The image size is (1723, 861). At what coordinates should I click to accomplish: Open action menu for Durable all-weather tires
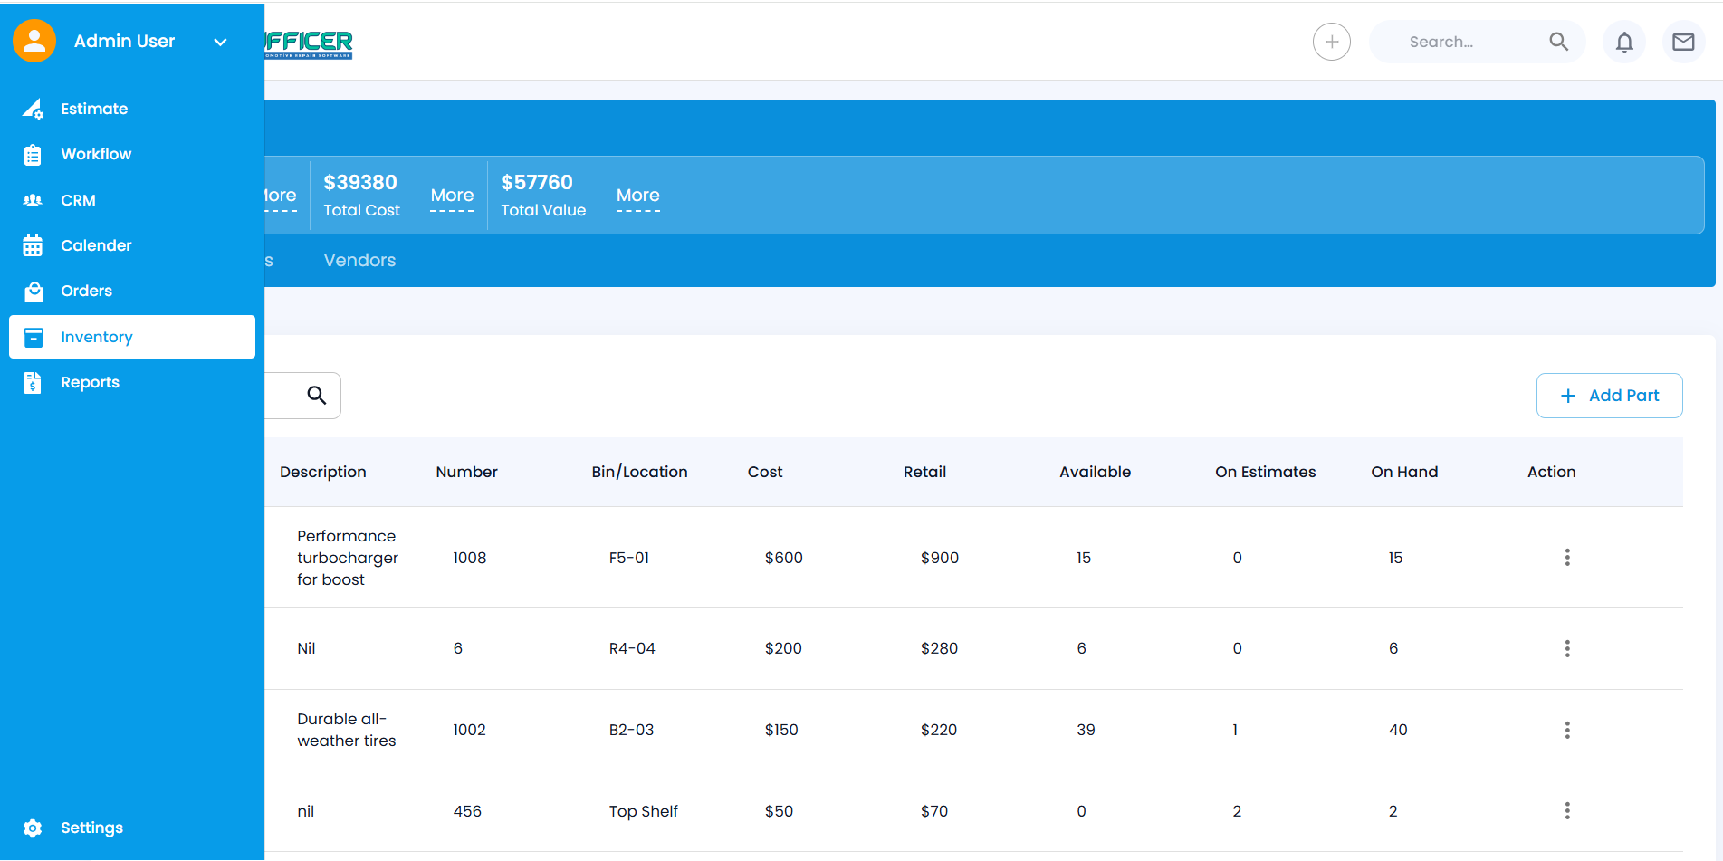(x=1567, y=730)
